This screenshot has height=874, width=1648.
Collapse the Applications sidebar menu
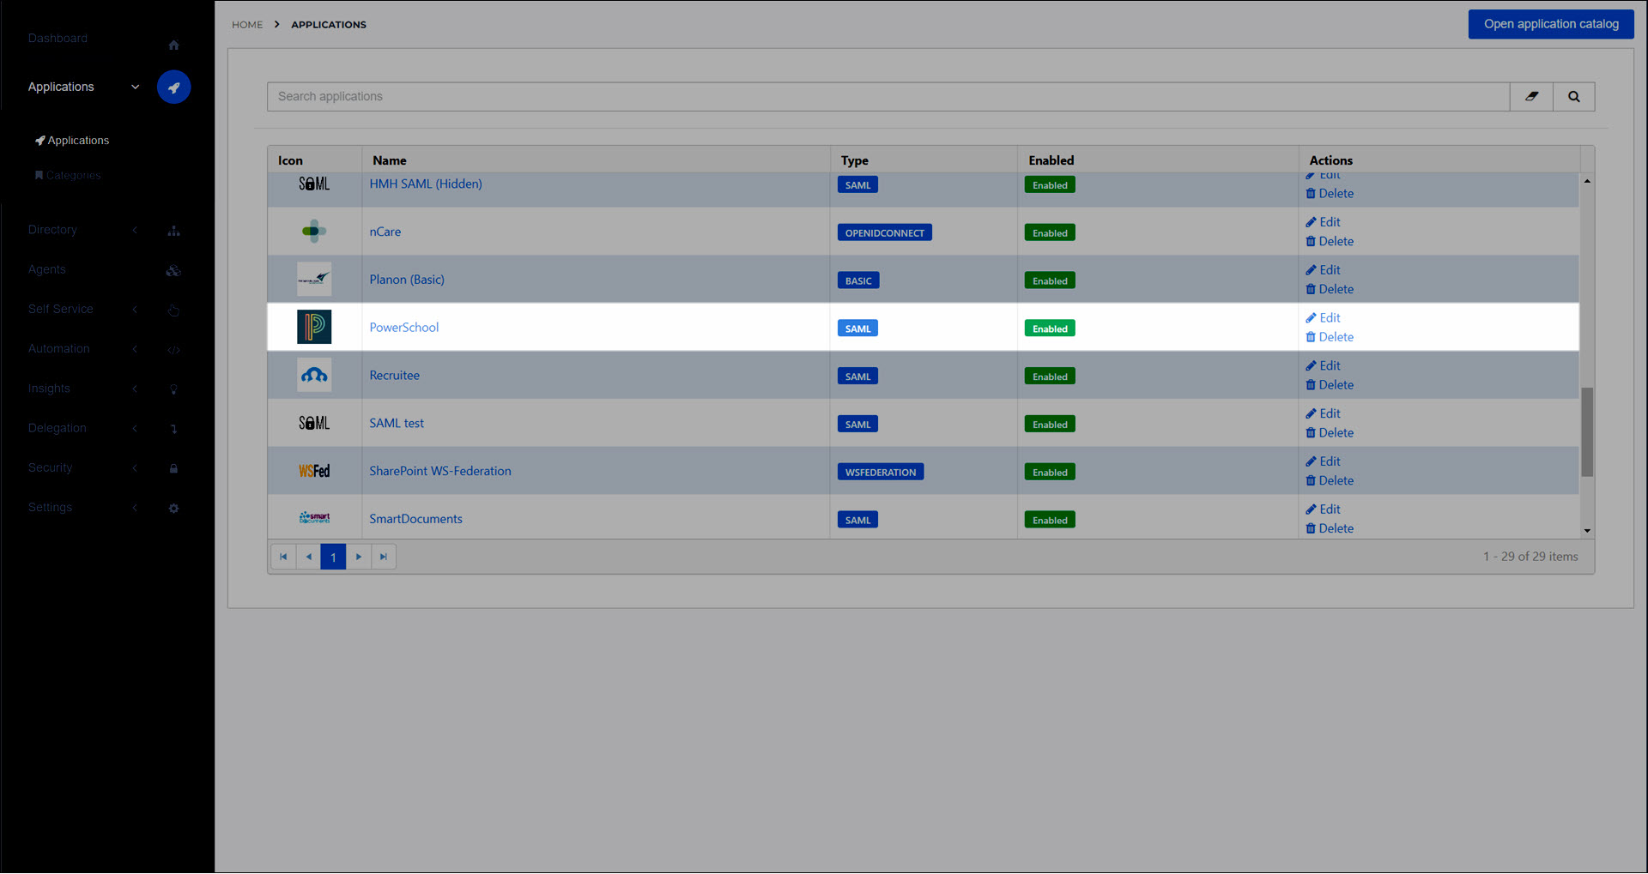pos(135,87)
